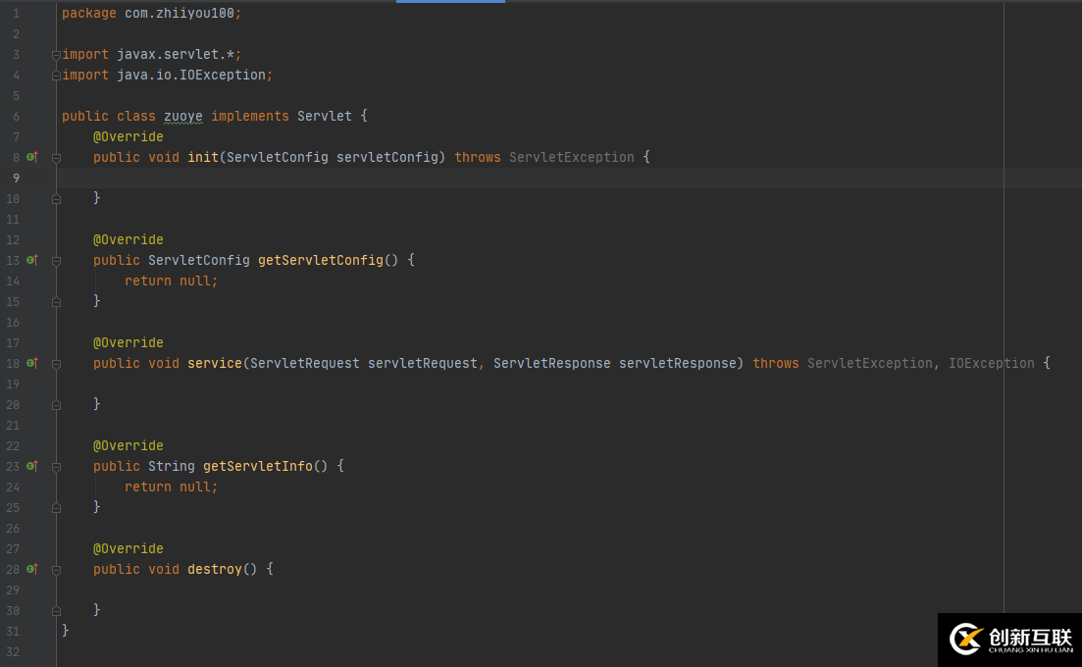Click the Servlet interface name after implements
This screenshot has width=1082, height=667.
click(325, 116)
